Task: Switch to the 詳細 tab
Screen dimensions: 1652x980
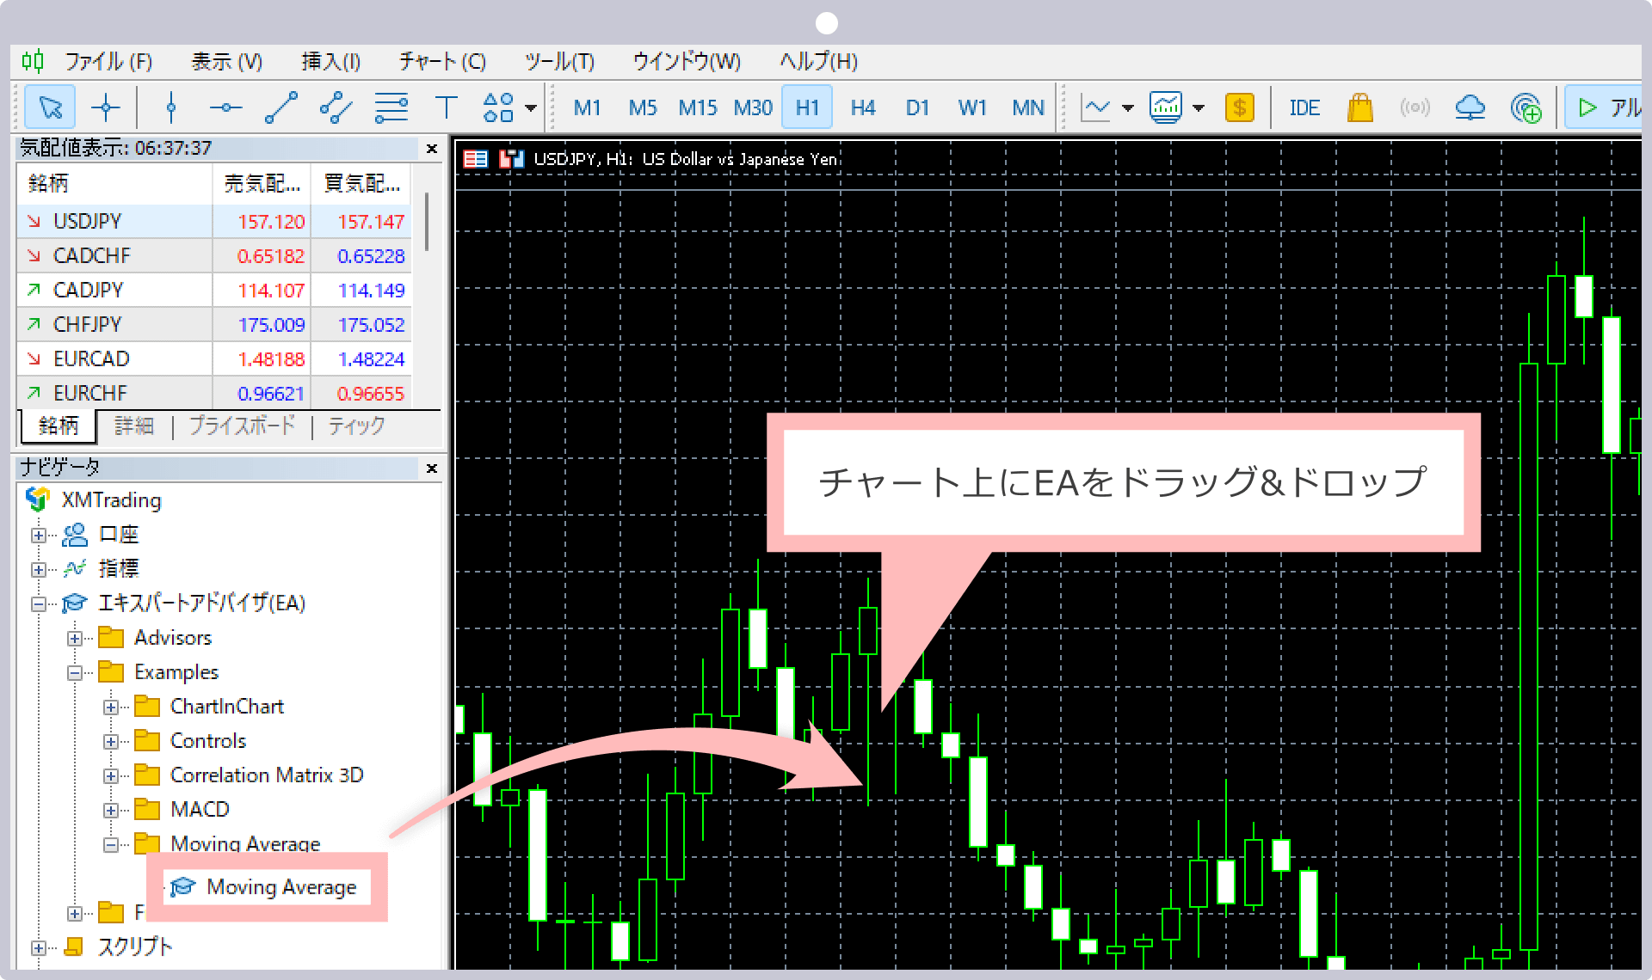Action: pos(133,426)
